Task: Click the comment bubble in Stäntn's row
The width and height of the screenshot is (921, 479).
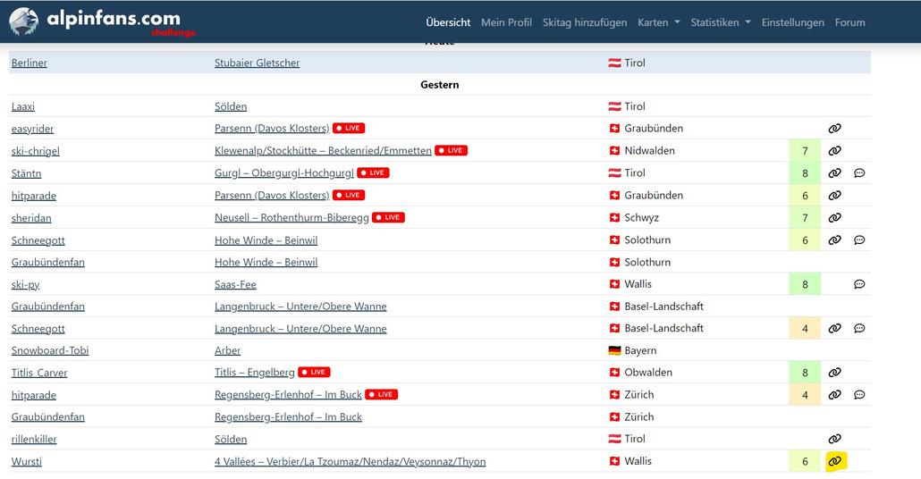Action: tap(859, 173)
